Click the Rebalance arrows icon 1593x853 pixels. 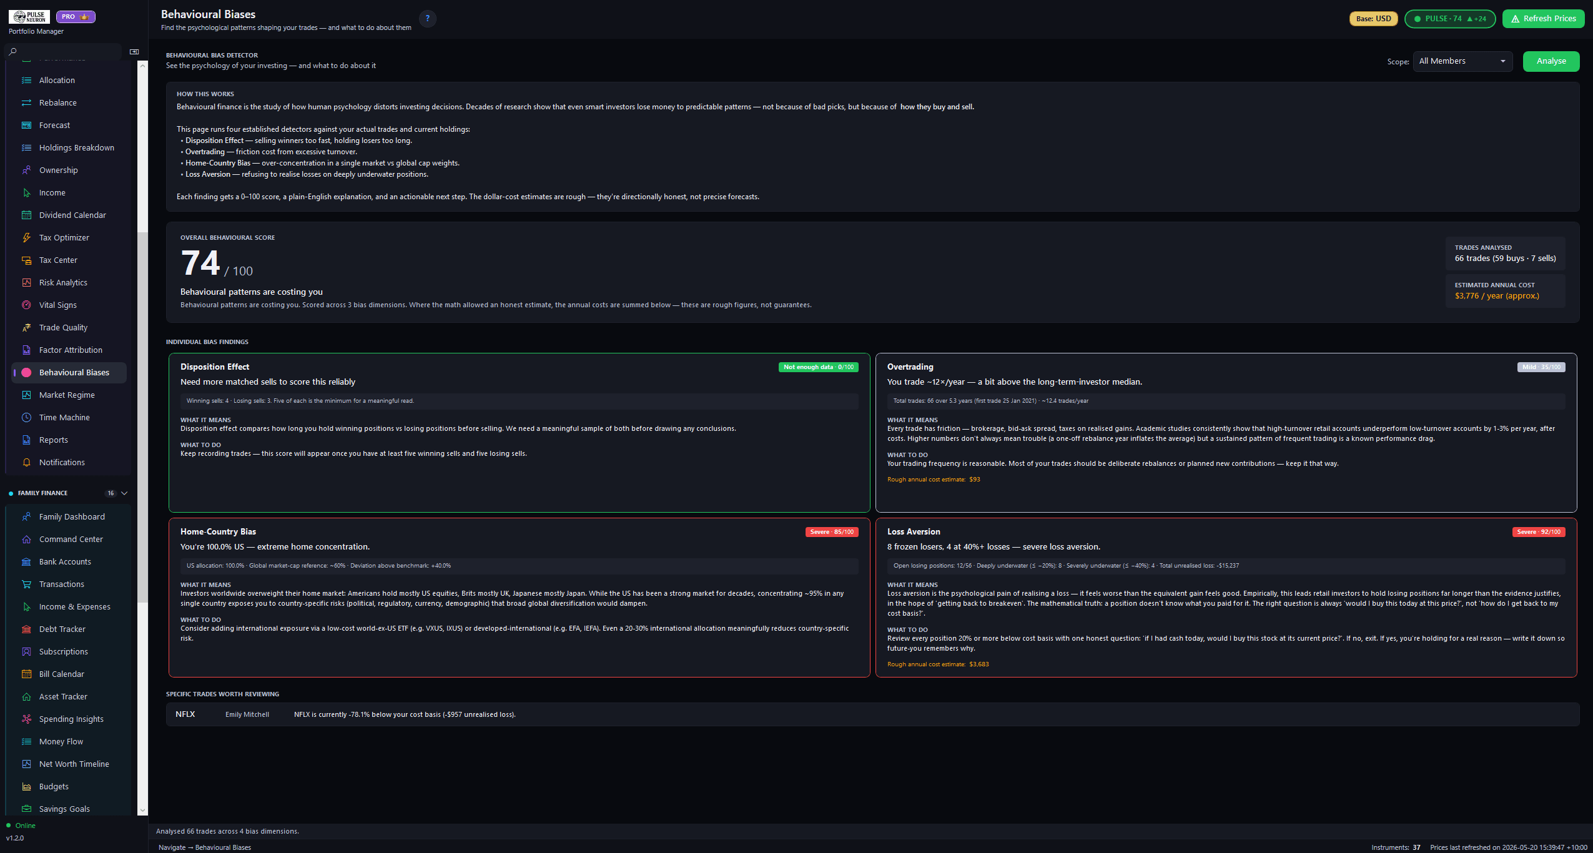pos(26,102)
